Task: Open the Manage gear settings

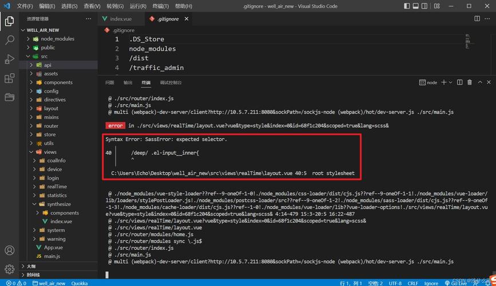Action: point(10,269)
